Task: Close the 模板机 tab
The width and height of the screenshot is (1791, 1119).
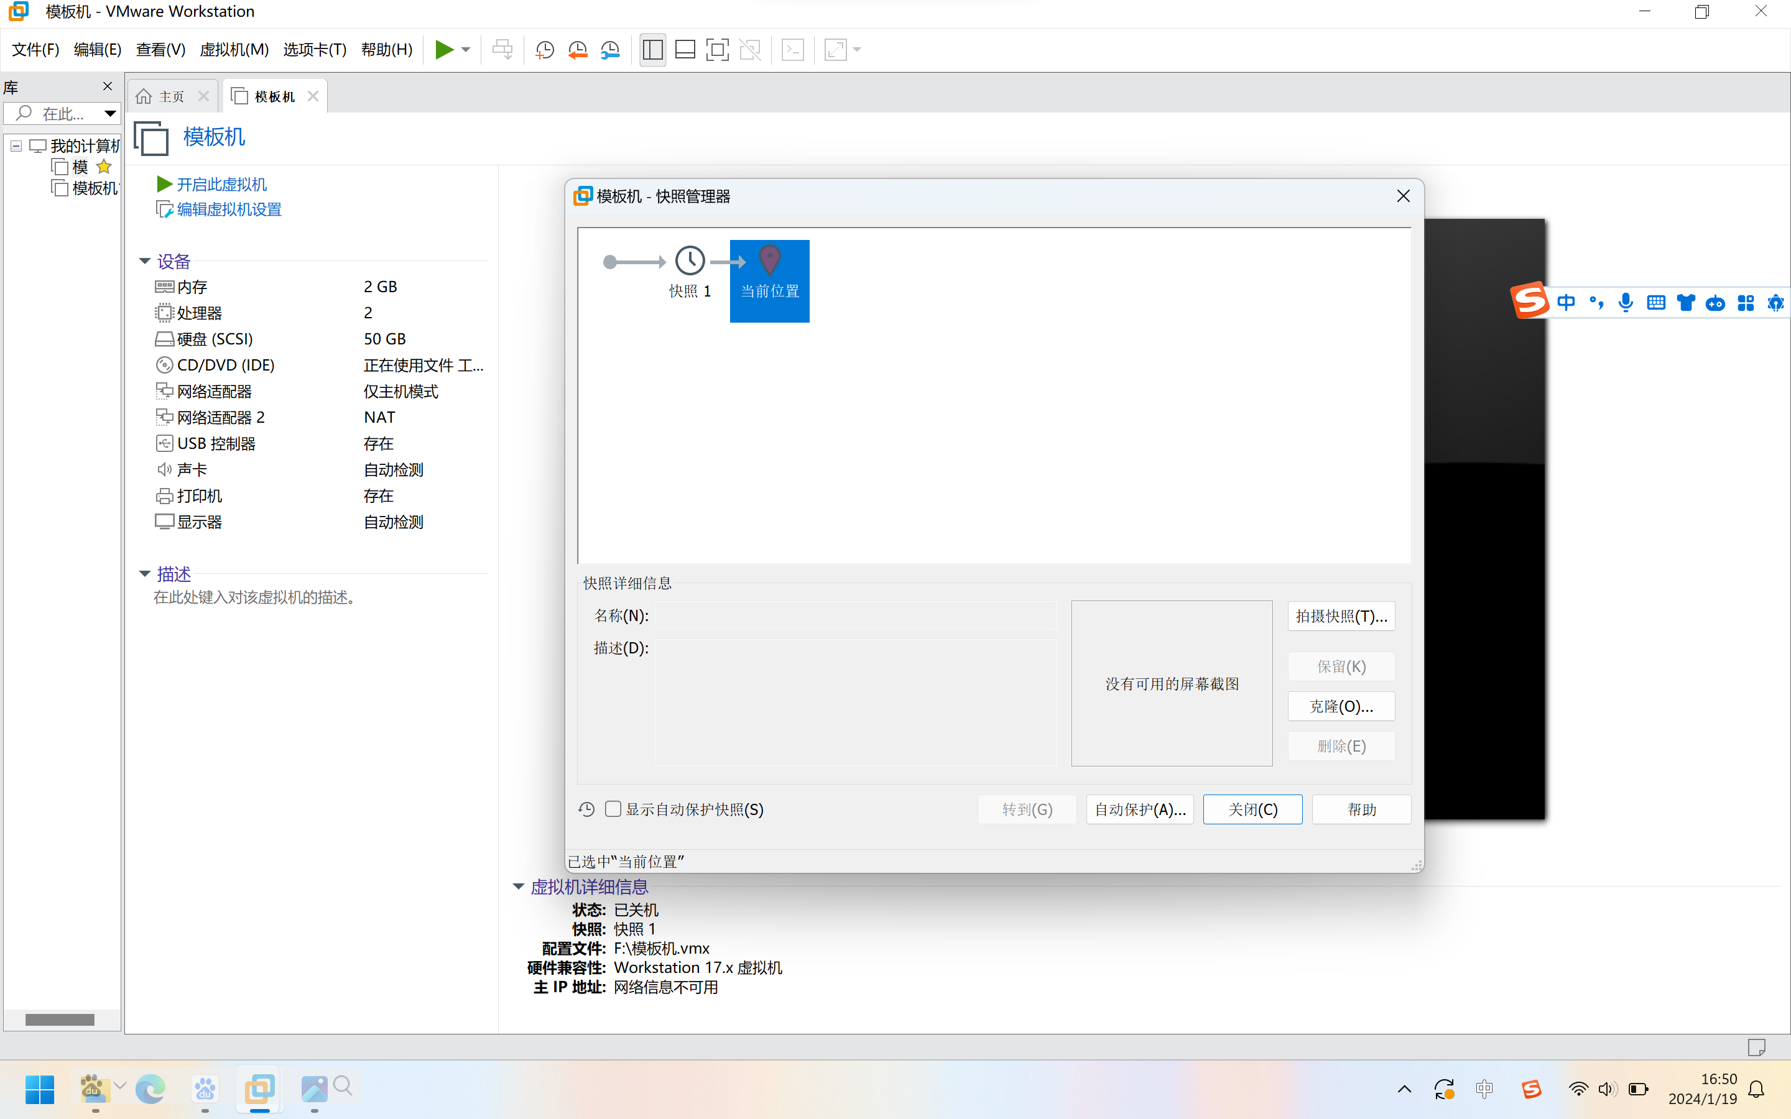Action: click(313, 96)
